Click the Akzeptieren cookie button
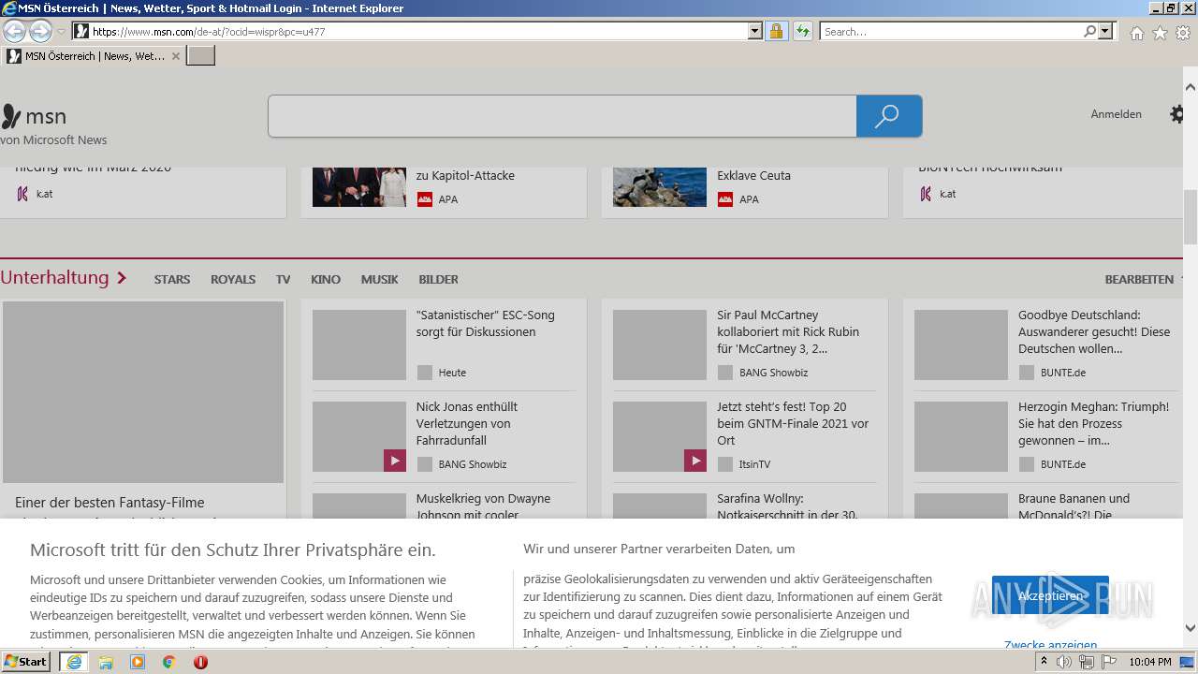1198x674 pixels. [1050, 595]
